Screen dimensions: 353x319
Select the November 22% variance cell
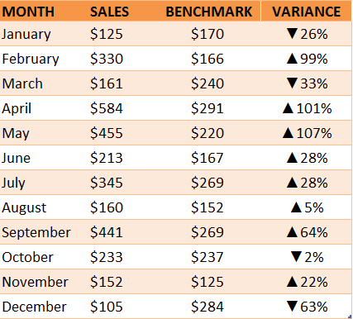click(306, 282)
